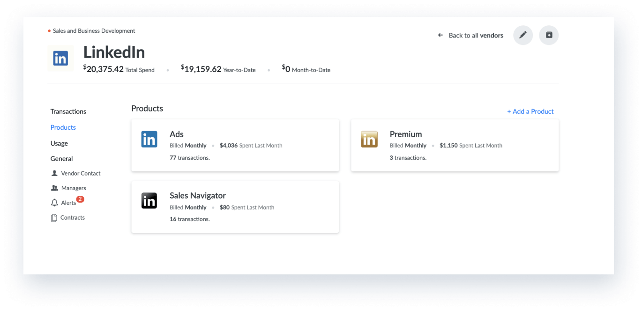This screenshot has width=643, height=310.
Task: Click the $0 Month-to-Date figure
Action: (x=306, y=69)
